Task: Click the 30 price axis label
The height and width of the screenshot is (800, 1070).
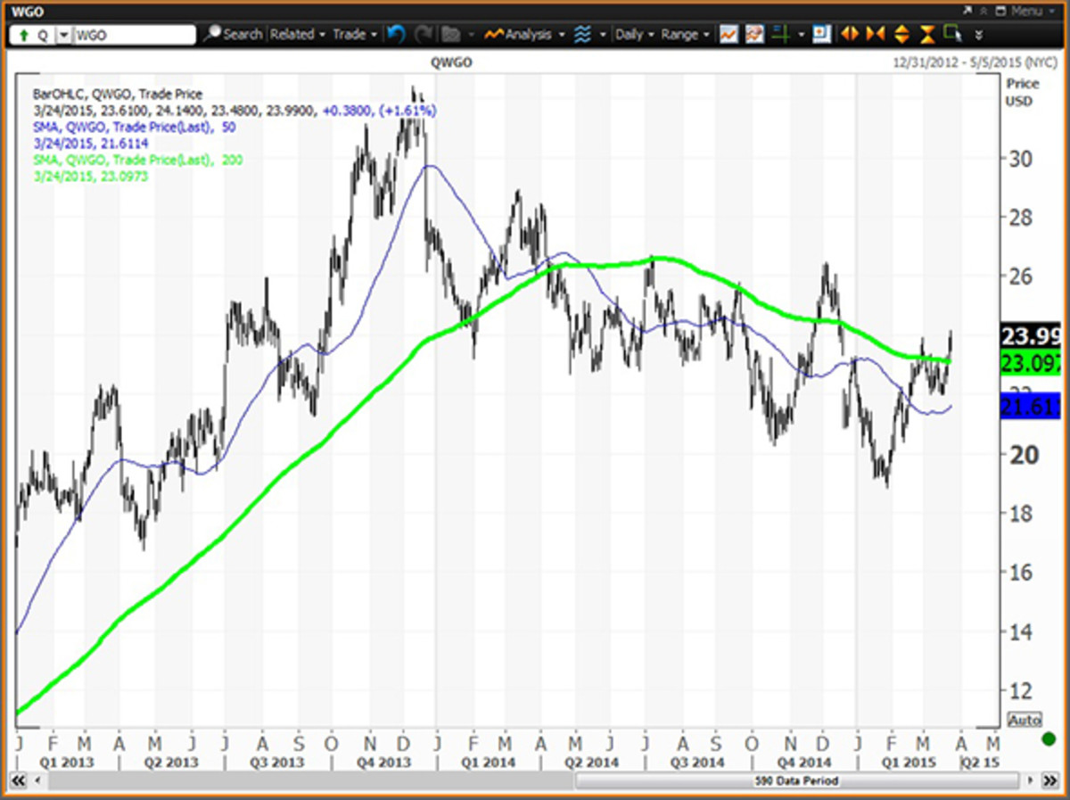Action: 1020,159
